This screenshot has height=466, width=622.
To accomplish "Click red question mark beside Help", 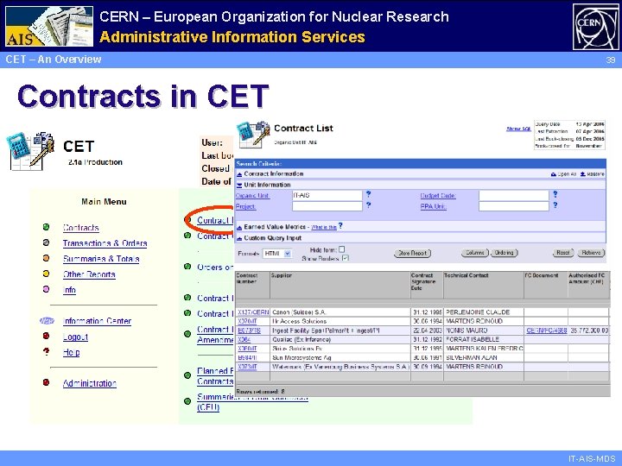I will (46, 351).
